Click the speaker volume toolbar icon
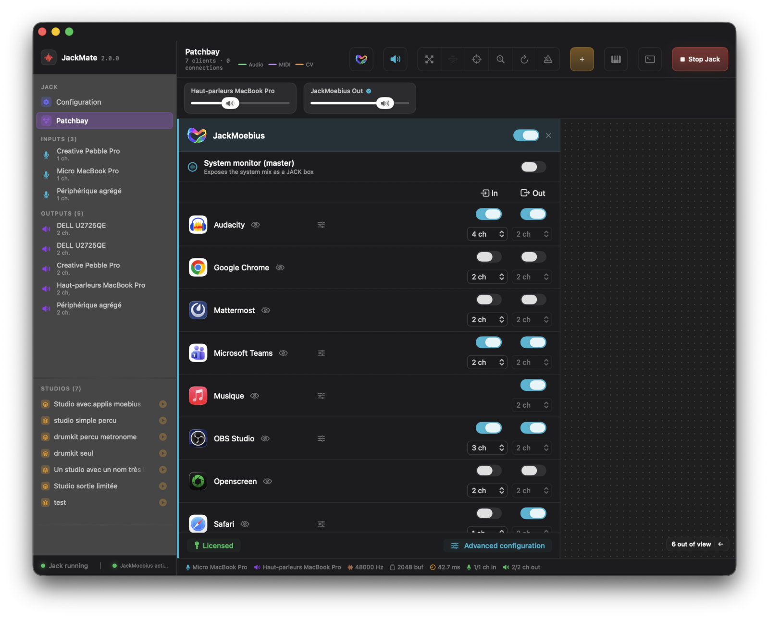Viewport: 769px width, 619px height. point(395,59)
